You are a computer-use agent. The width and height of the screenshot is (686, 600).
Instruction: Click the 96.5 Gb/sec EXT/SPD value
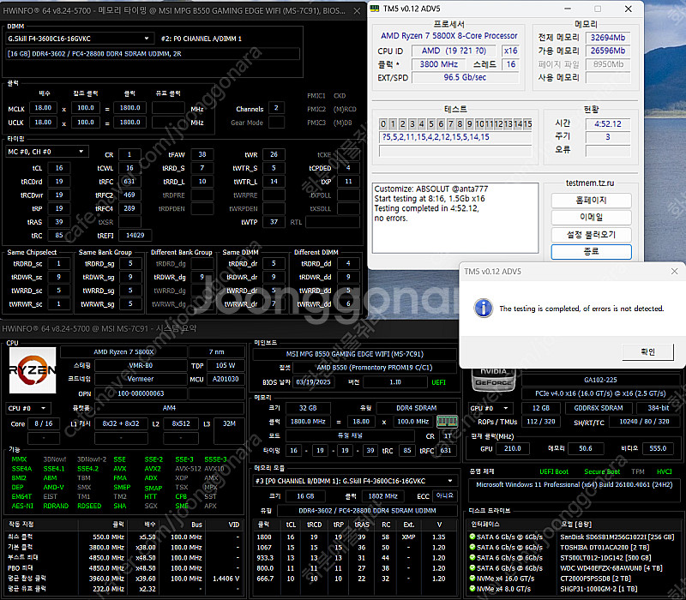click(x=465, y=77)
